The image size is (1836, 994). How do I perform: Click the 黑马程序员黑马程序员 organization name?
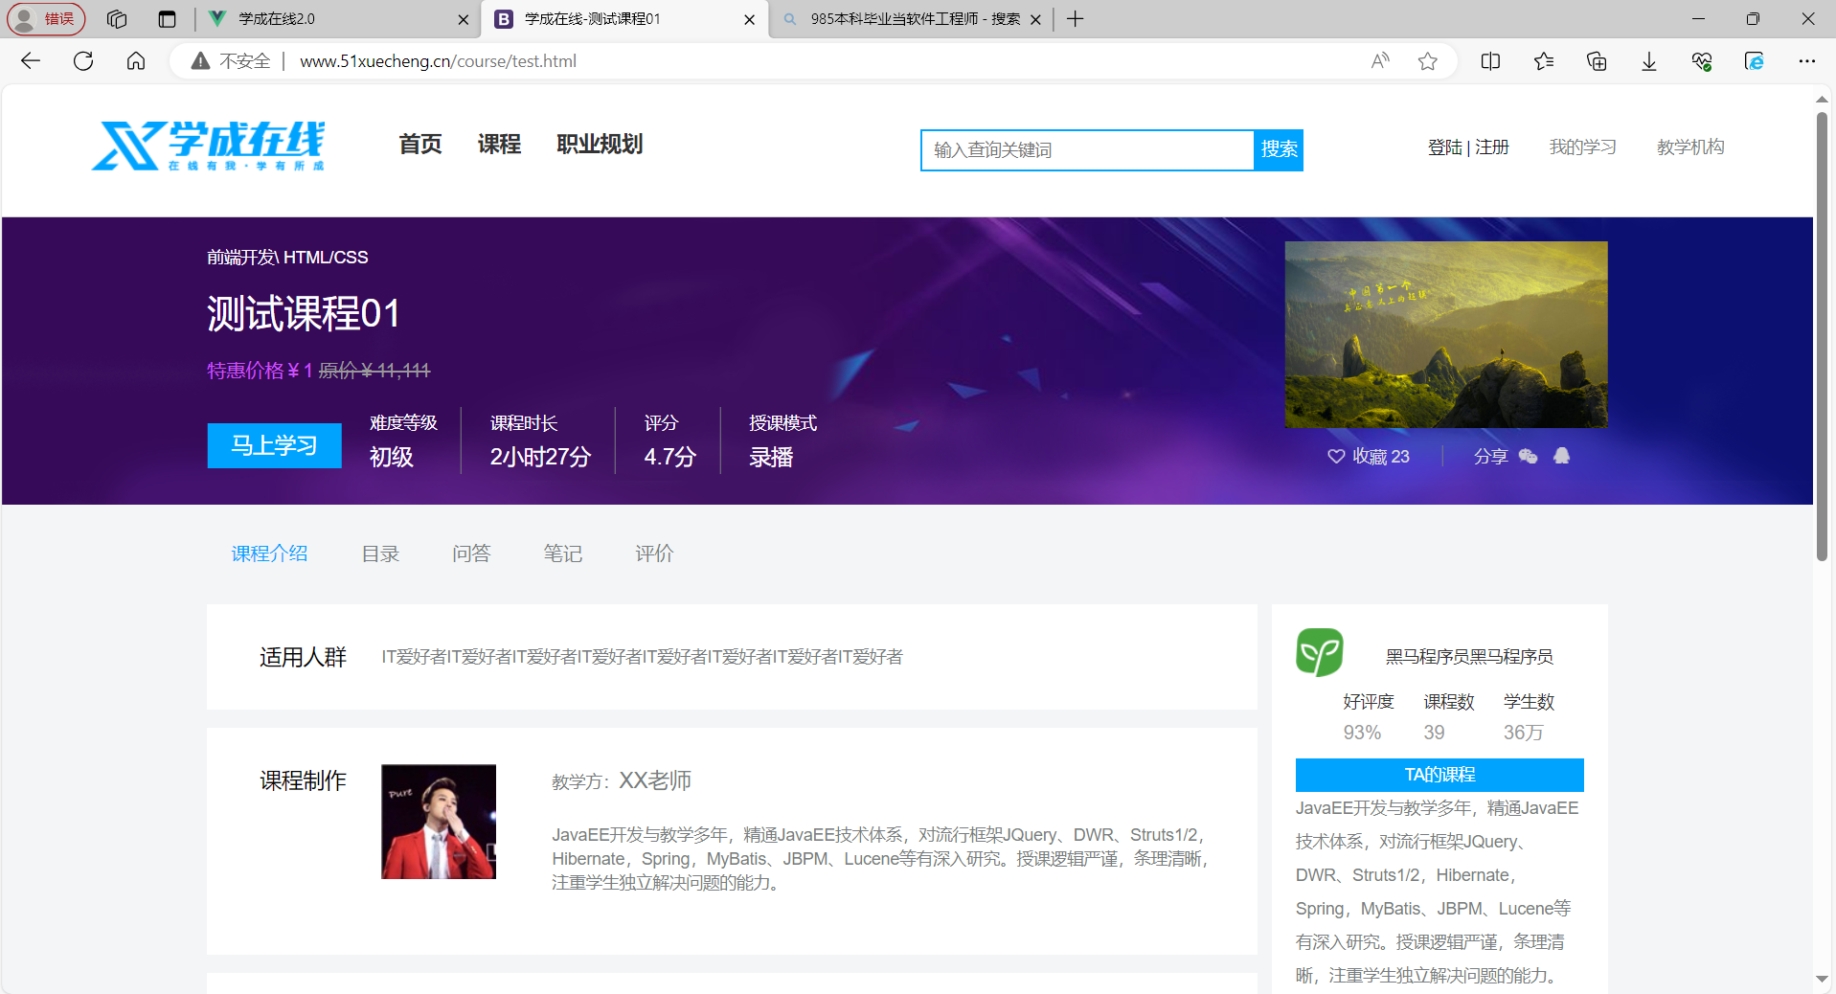click(1469, 657)
